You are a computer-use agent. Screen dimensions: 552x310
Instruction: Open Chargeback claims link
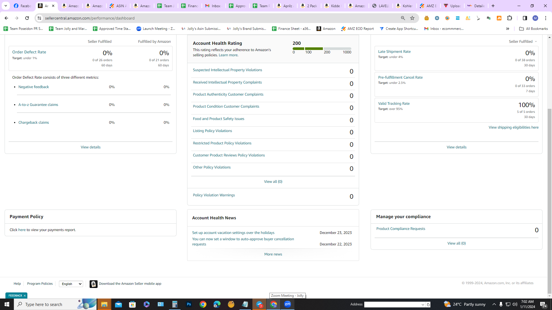pyautogui.click(x=34, y=123)
